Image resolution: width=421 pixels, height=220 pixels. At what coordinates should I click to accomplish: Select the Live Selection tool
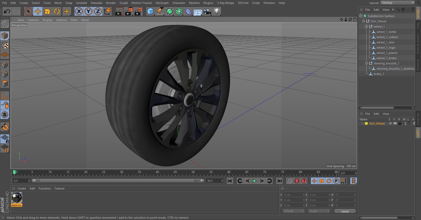point(28,11)
